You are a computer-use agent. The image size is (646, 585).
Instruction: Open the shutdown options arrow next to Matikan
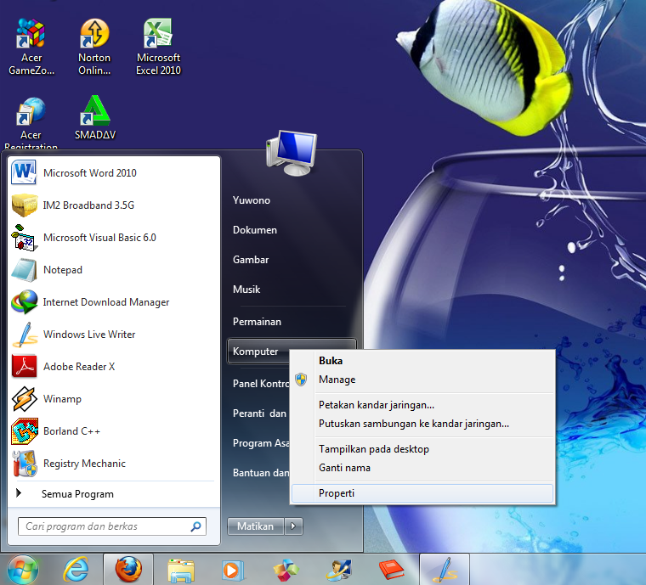(293, 526)
